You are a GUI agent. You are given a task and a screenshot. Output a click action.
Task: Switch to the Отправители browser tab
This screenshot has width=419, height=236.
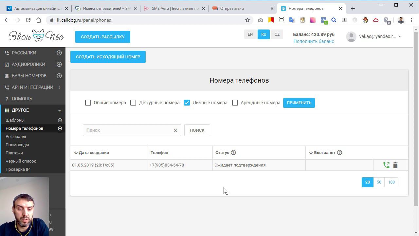[243, 9]
